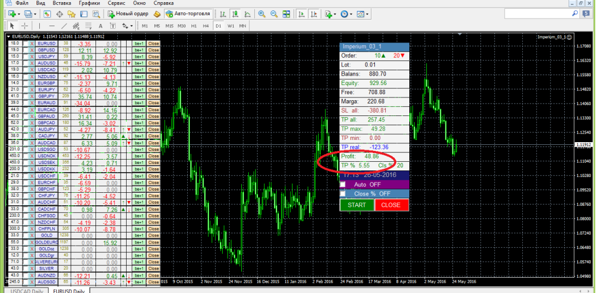Zoom in on the chart
Viewport: 597px width, 293px height.
tap(261, 14)
